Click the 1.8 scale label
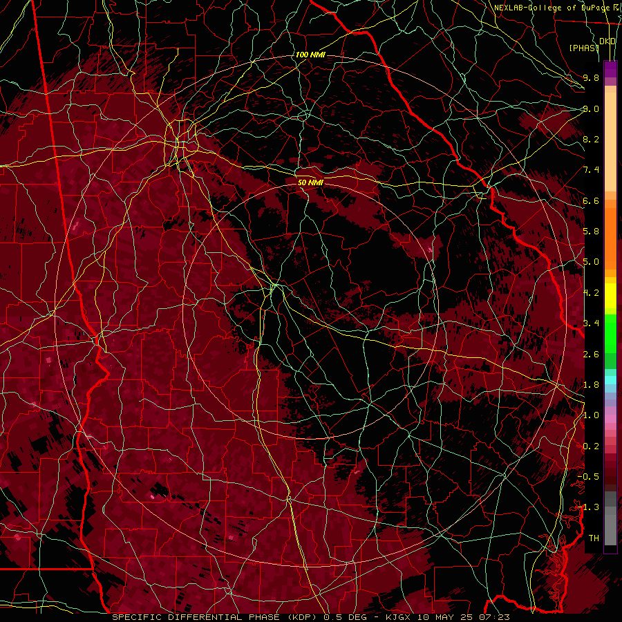 591,385
